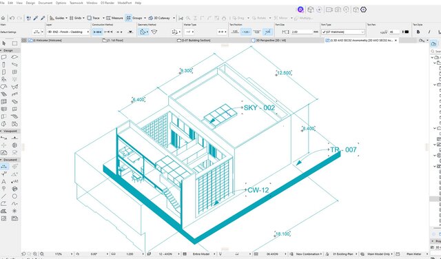Select the second construction method option
The height and width of the screenshot is (259, 441).
pyautogui.click(x=108, y=32)
